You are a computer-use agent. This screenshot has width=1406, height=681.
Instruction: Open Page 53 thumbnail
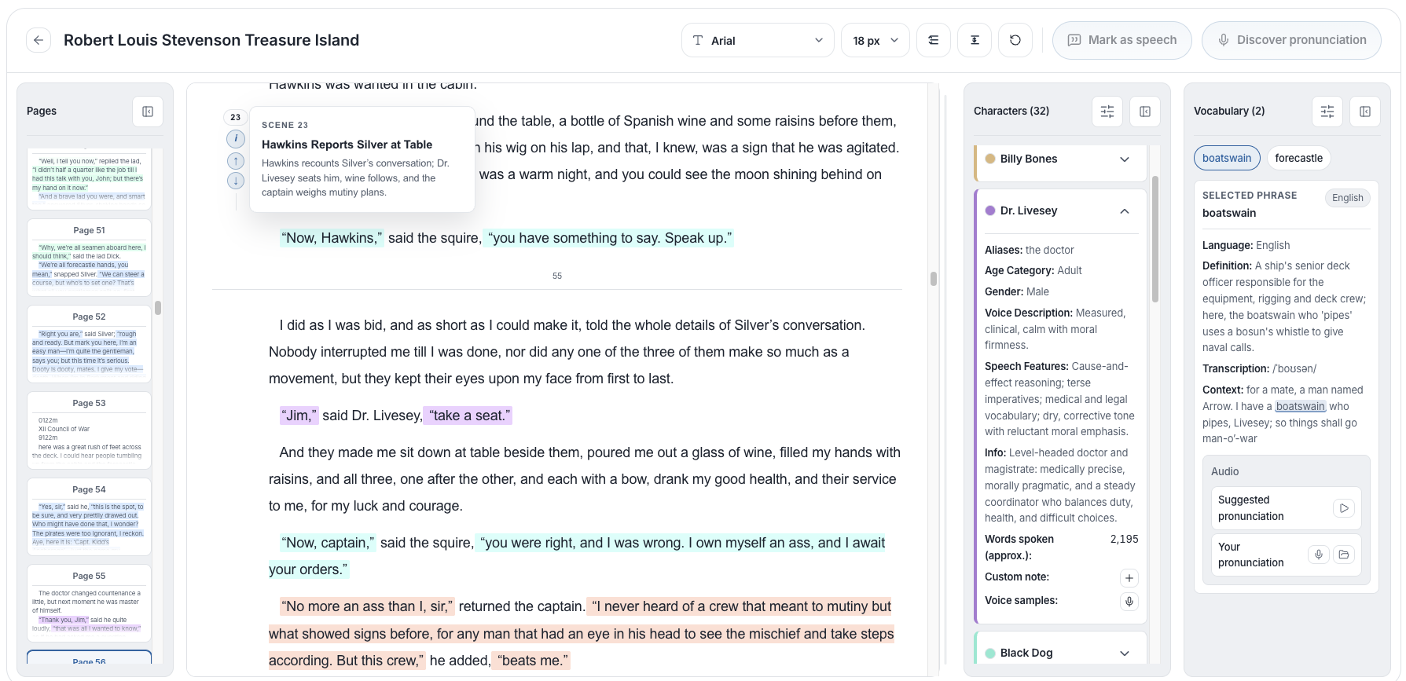[89, 430]
